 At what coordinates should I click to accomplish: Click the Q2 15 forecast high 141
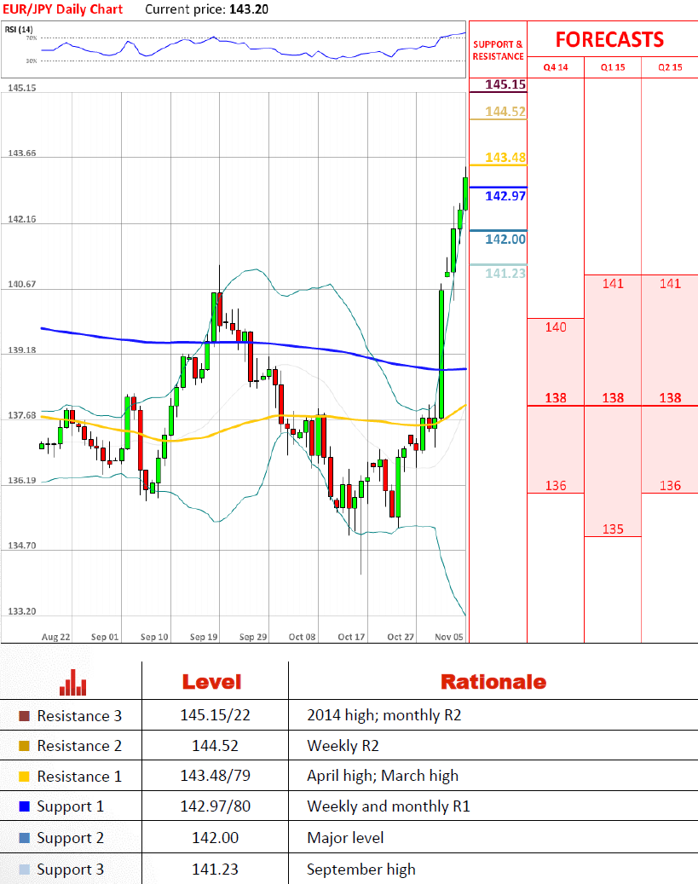(670, 284)
